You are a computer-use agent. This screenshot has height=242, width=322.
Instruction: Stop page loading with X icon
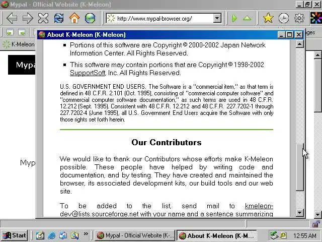coord(43,18)
